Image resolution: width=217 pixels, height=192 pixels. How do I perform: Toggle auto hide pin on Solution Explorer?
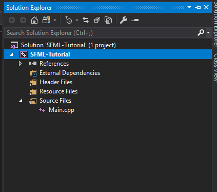coord(198,7)
